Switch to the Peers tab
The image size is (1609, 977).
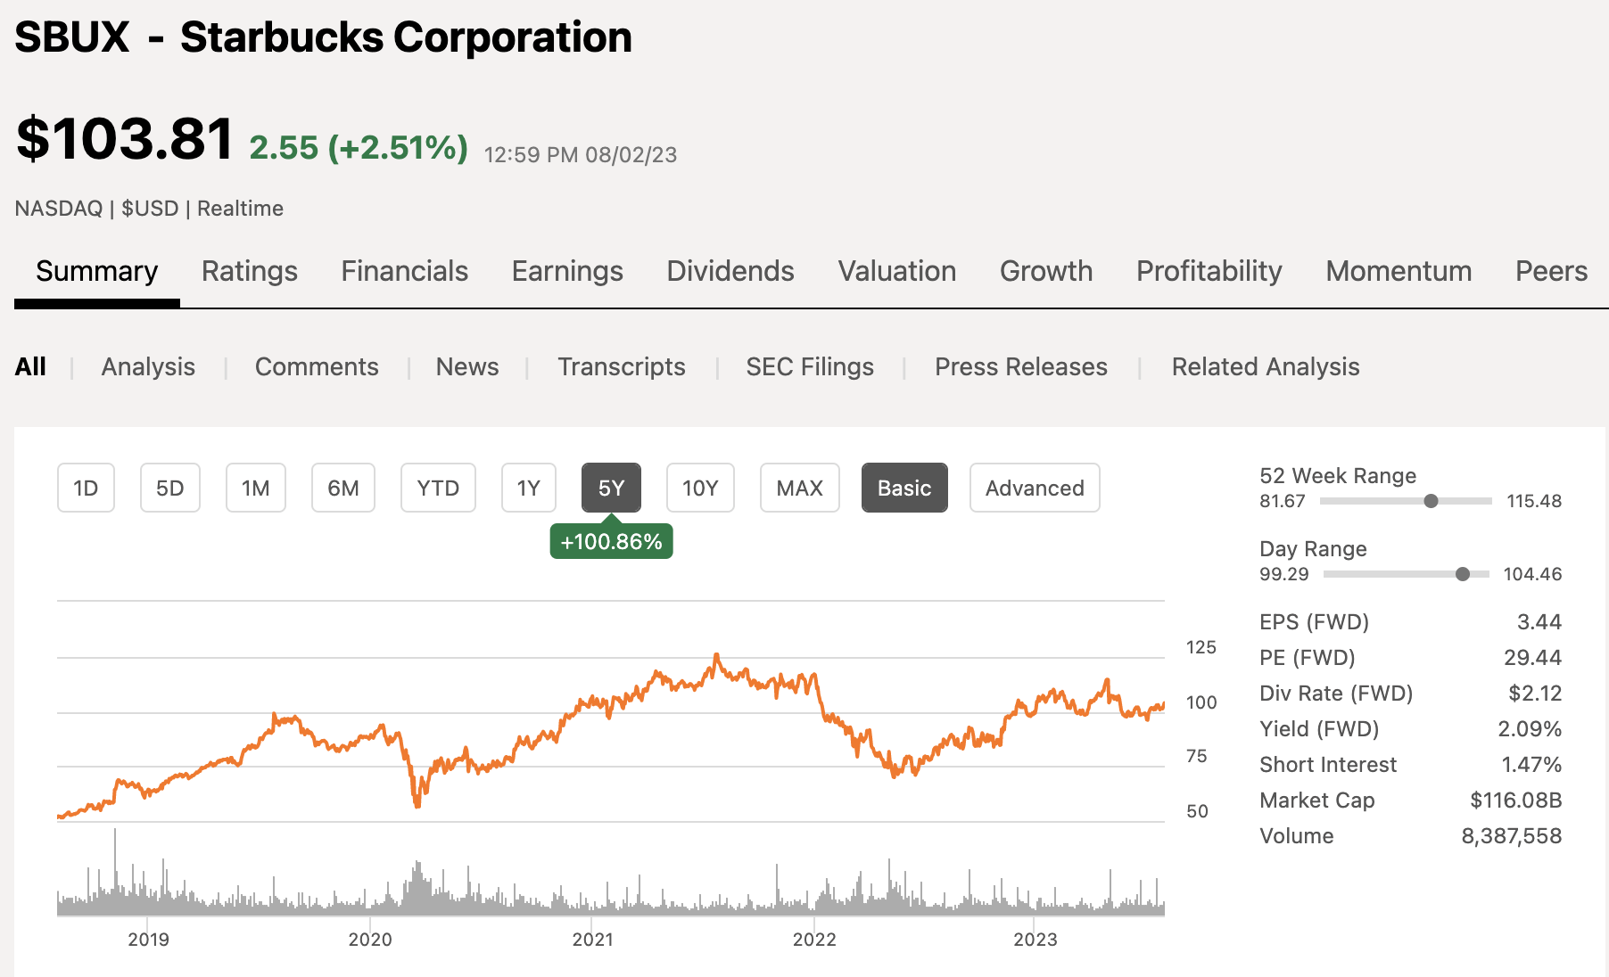(1552, 271)
